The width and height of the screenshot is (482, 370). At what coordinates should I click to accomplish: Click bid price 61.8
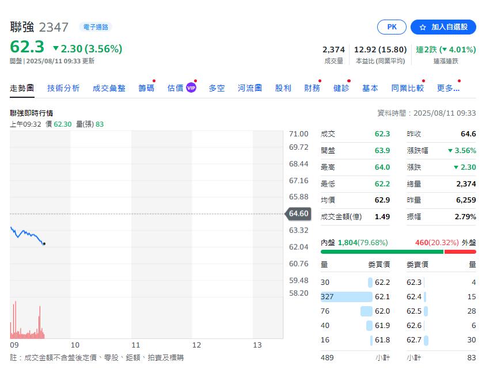pos(382,340)
